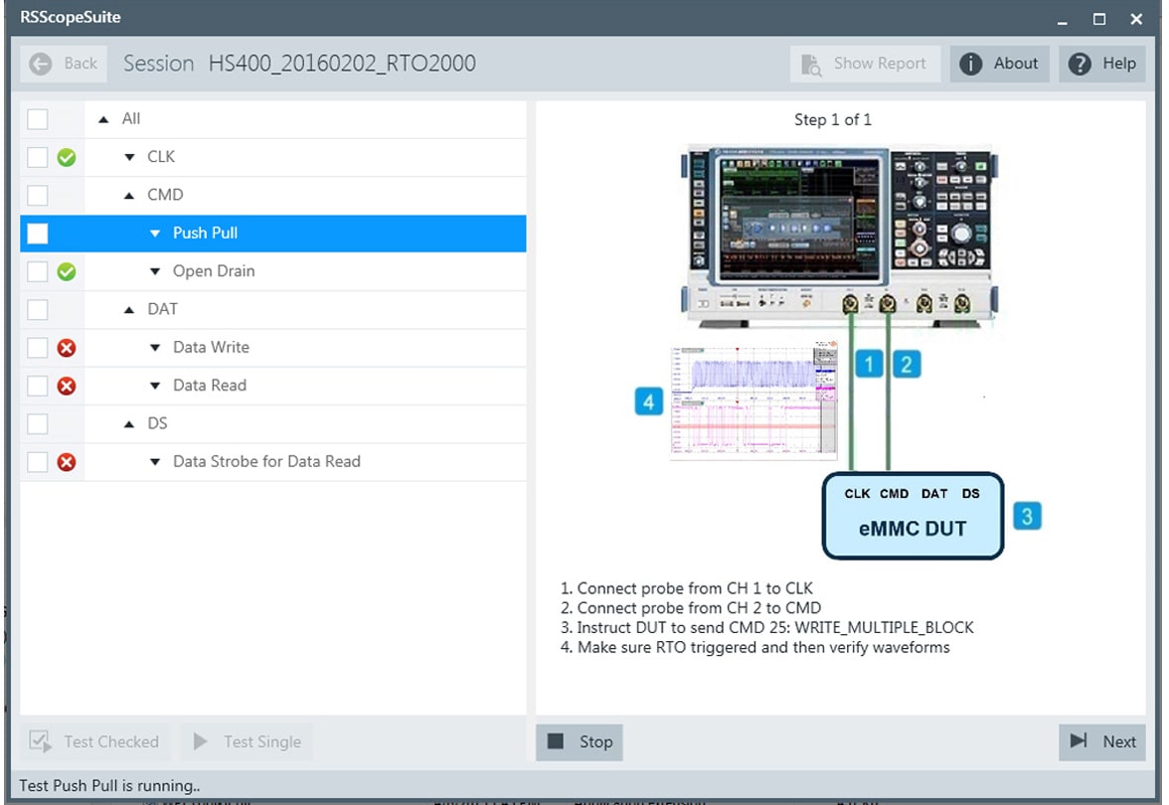Click the session name HS400_20160202_RTO2000
This screenshot has height=805, width=1169.
[x=342, y=64]
